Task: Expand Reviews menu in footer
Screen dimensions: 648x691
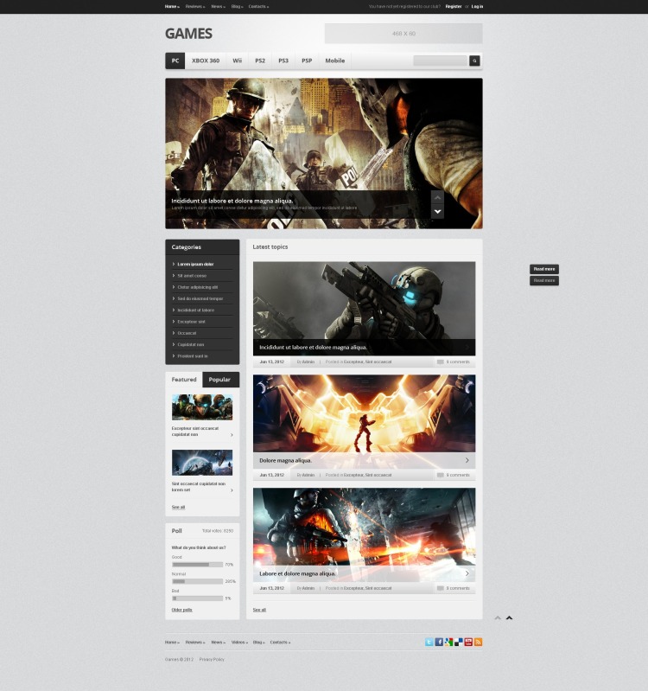Action: 195,642
